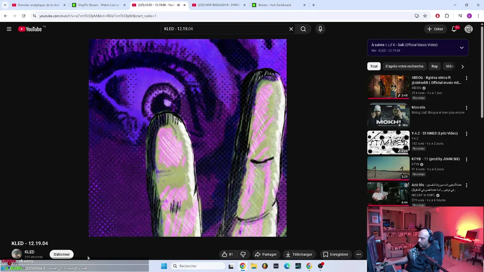
Task: Open the YouTube guide hamburger menu
Action: click(x=9, y=29)
